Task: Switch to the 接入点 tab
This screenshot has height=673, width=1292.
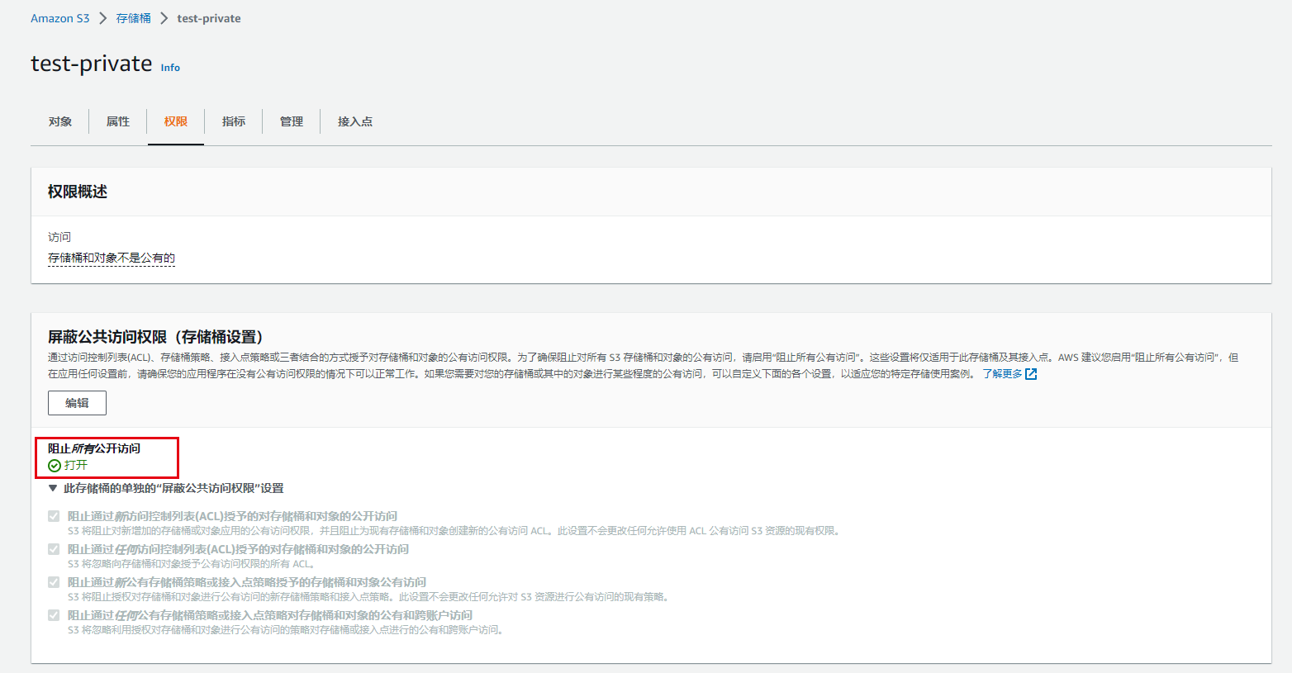Action: (x=355, y=121)
